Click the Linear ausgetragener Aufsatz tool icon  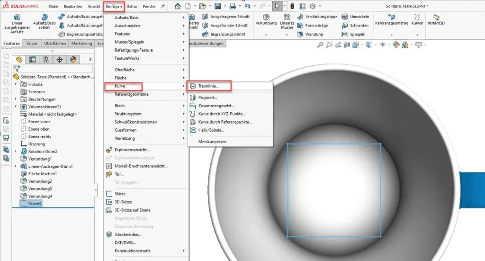[17, 18]
